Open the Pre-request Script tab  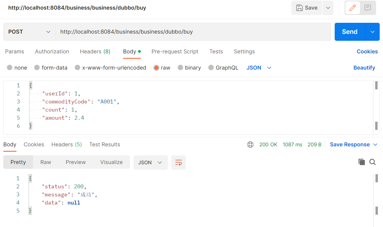coord(175,52)
